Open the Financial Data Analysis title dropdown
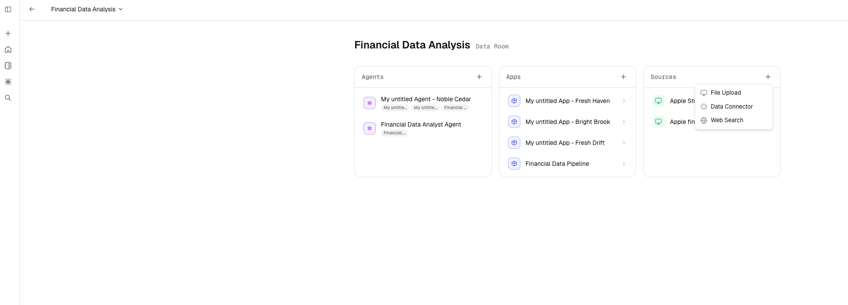The width and height of the screenshot is (848, 305). point(120,9)
